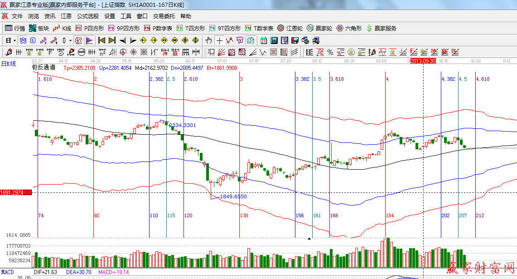517x279 pixels.
Task: Expand the 日 period dropdown arrow
Action: pos(14,40)
